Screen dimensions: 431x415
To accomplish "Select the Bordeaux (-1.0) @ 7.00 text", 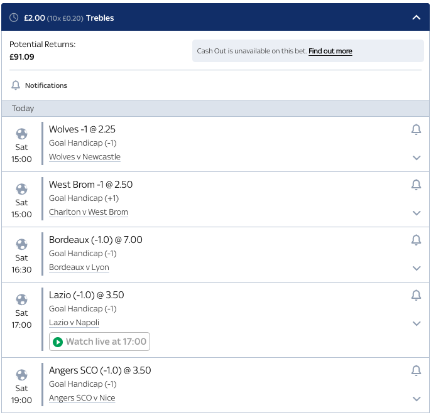I will click(95, 240).
